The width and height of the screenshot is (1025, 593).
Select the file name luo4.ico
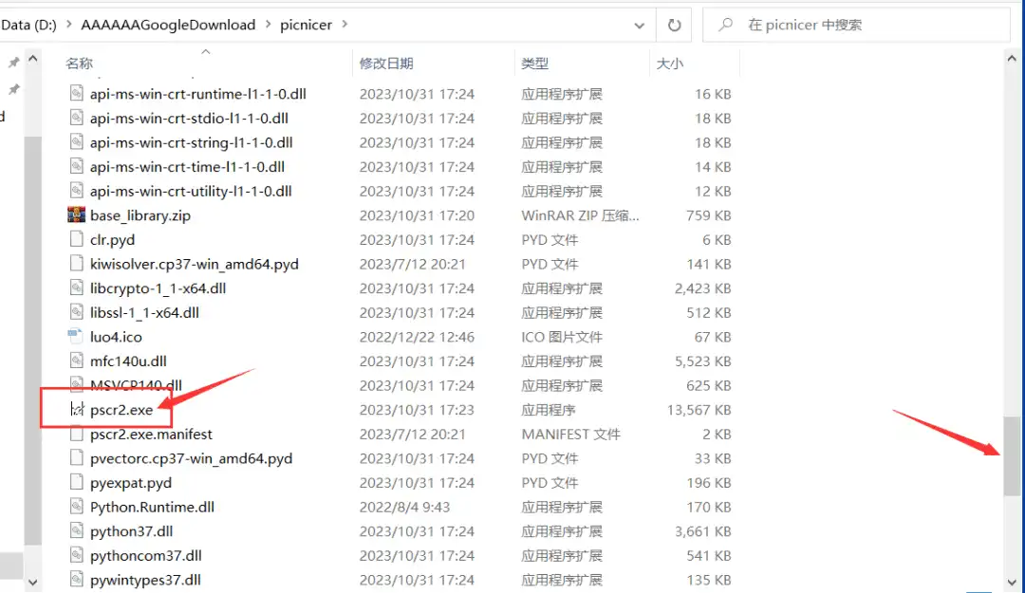116,337
